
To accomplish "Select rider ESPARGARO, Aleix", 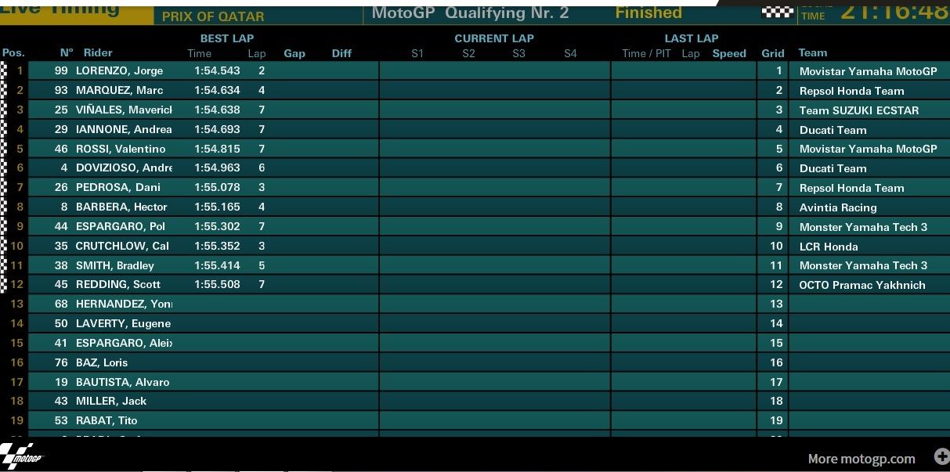I will click(124, 344).
